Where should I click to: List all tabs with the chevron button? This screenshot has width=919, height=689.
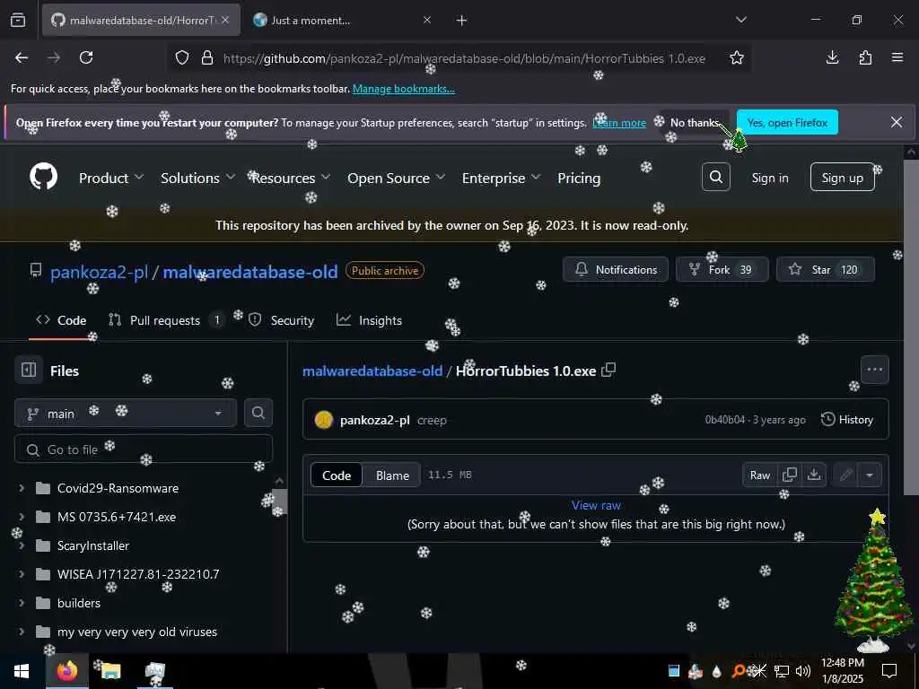click(x=741, y=20)
